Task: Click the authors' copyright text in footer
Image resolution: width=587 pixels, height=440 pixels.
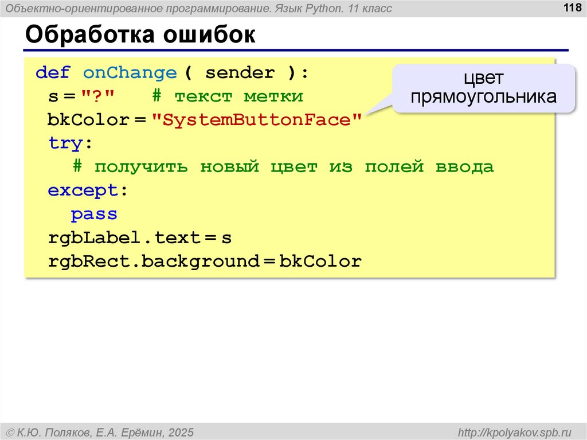Action: [99, 431]
